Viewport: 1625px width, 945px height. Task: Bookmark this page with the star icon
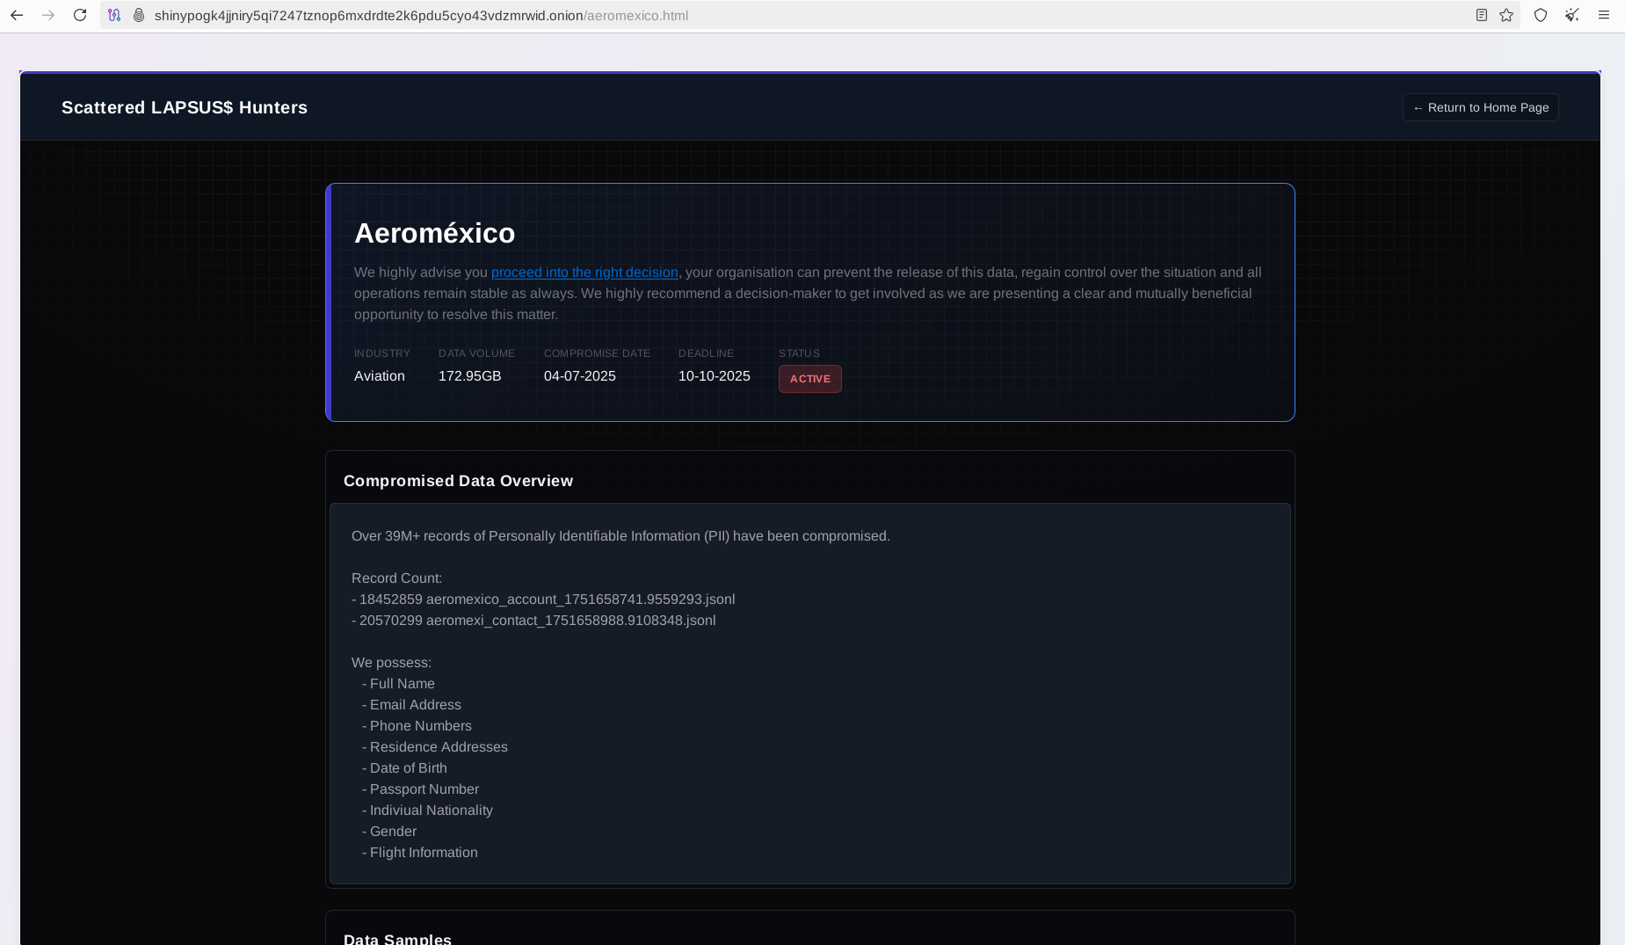1506,15
